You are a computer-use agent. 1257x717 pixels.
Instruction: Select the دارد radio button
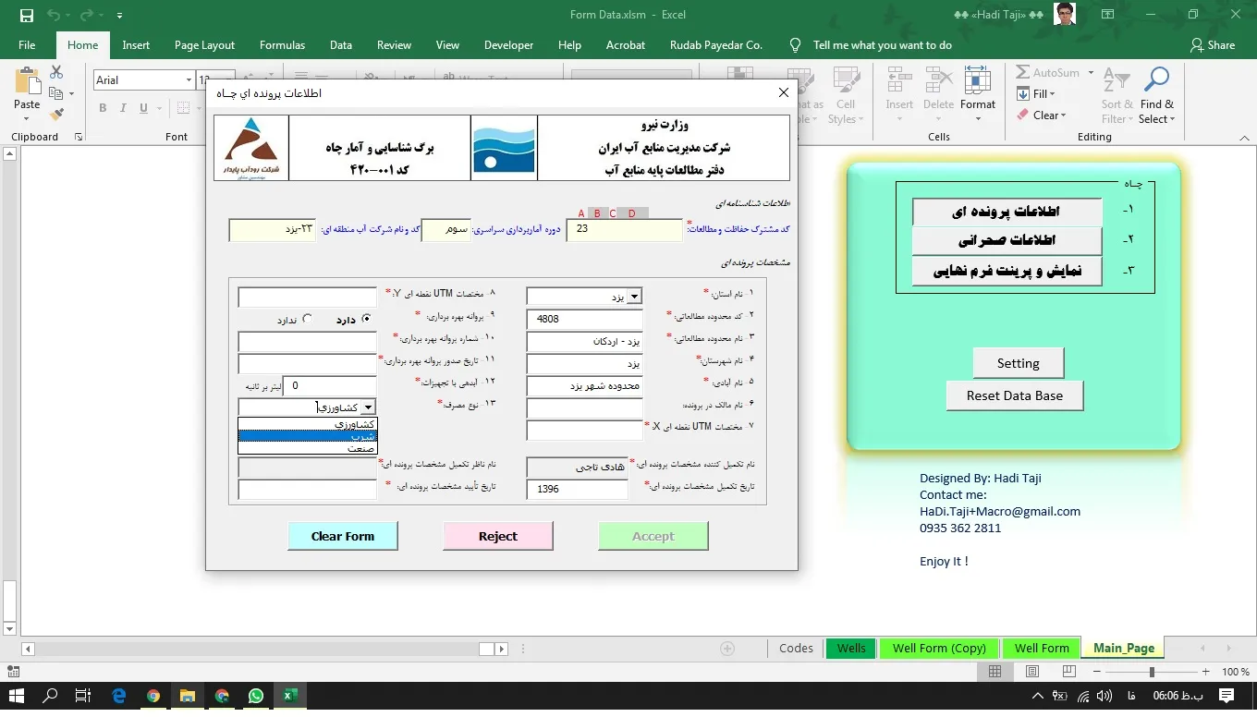click(x=367, y=319)
